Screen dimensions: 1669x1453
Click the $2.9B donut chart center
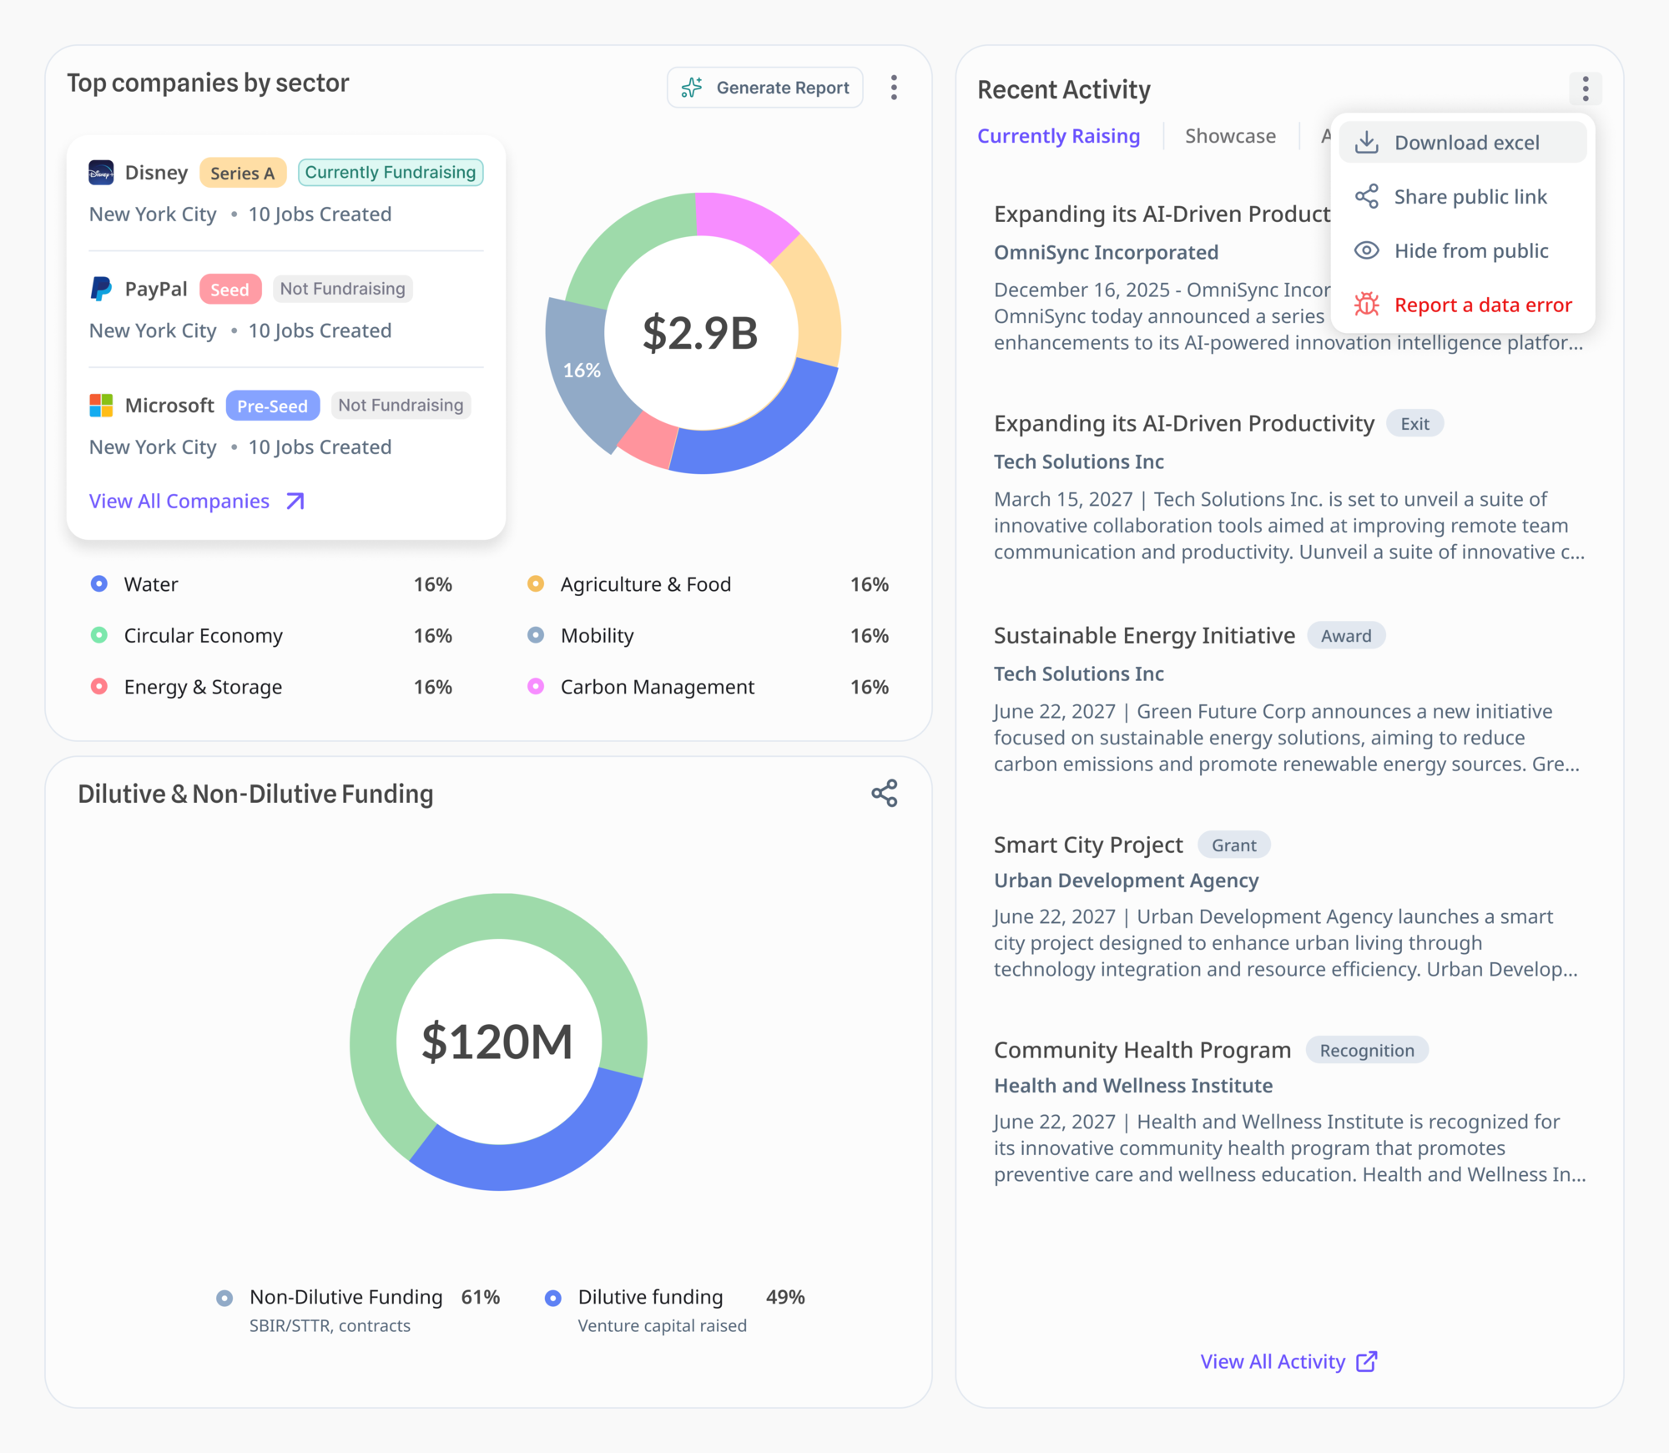700,333
